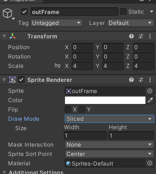The image size is (156, 174).
Task: Click the Size Width field
Action: (85, 135)
